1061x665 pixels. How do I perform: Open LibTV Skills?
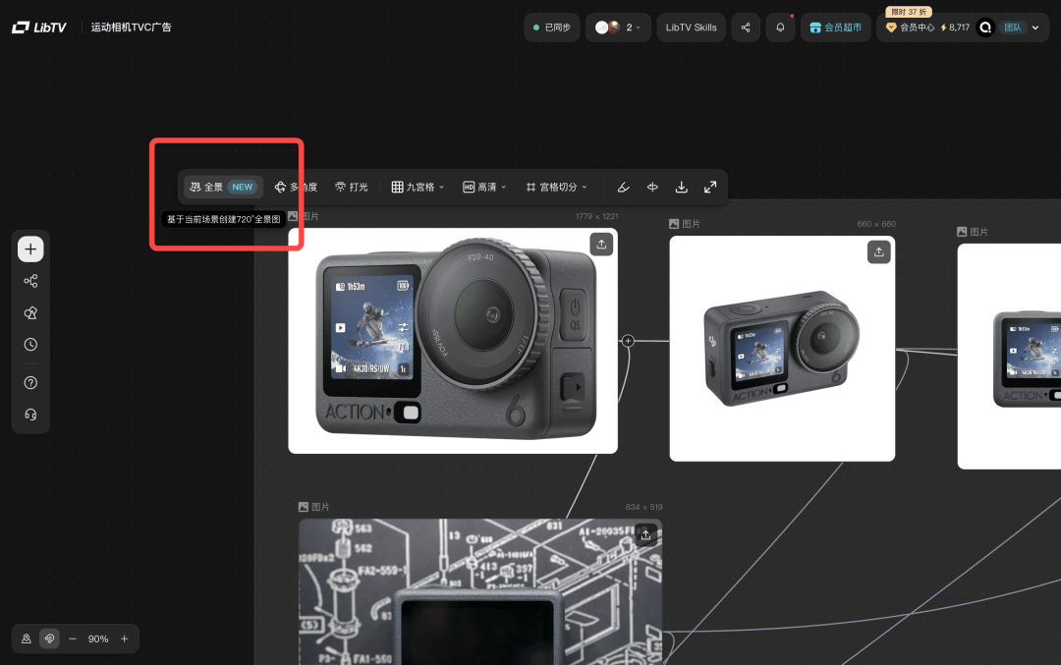click(691, 28)
